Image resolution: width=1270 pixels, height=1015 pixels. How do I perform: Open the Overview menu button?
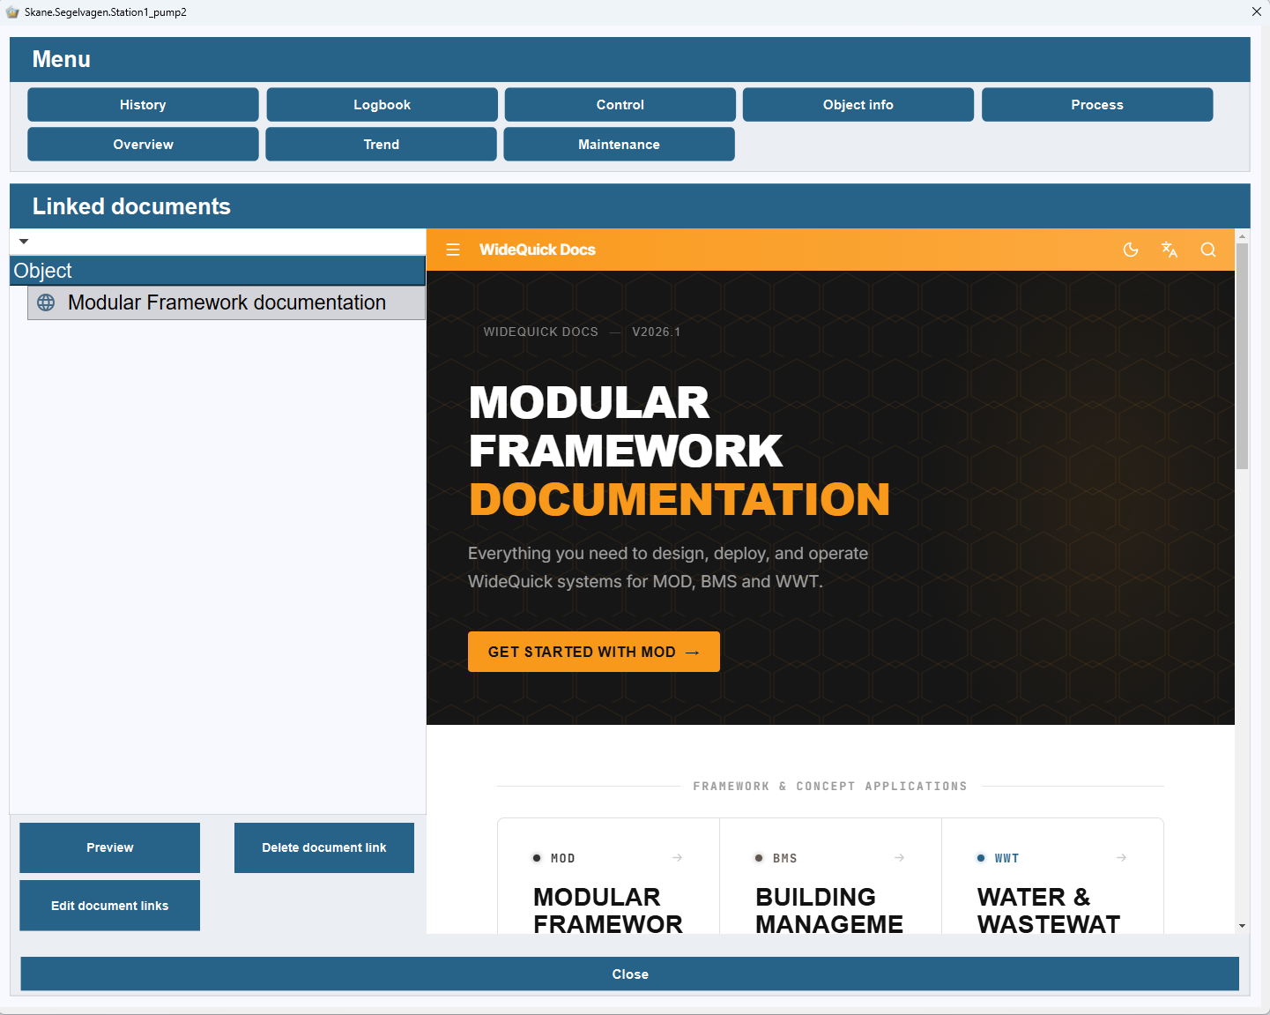[x=143, y=144]
